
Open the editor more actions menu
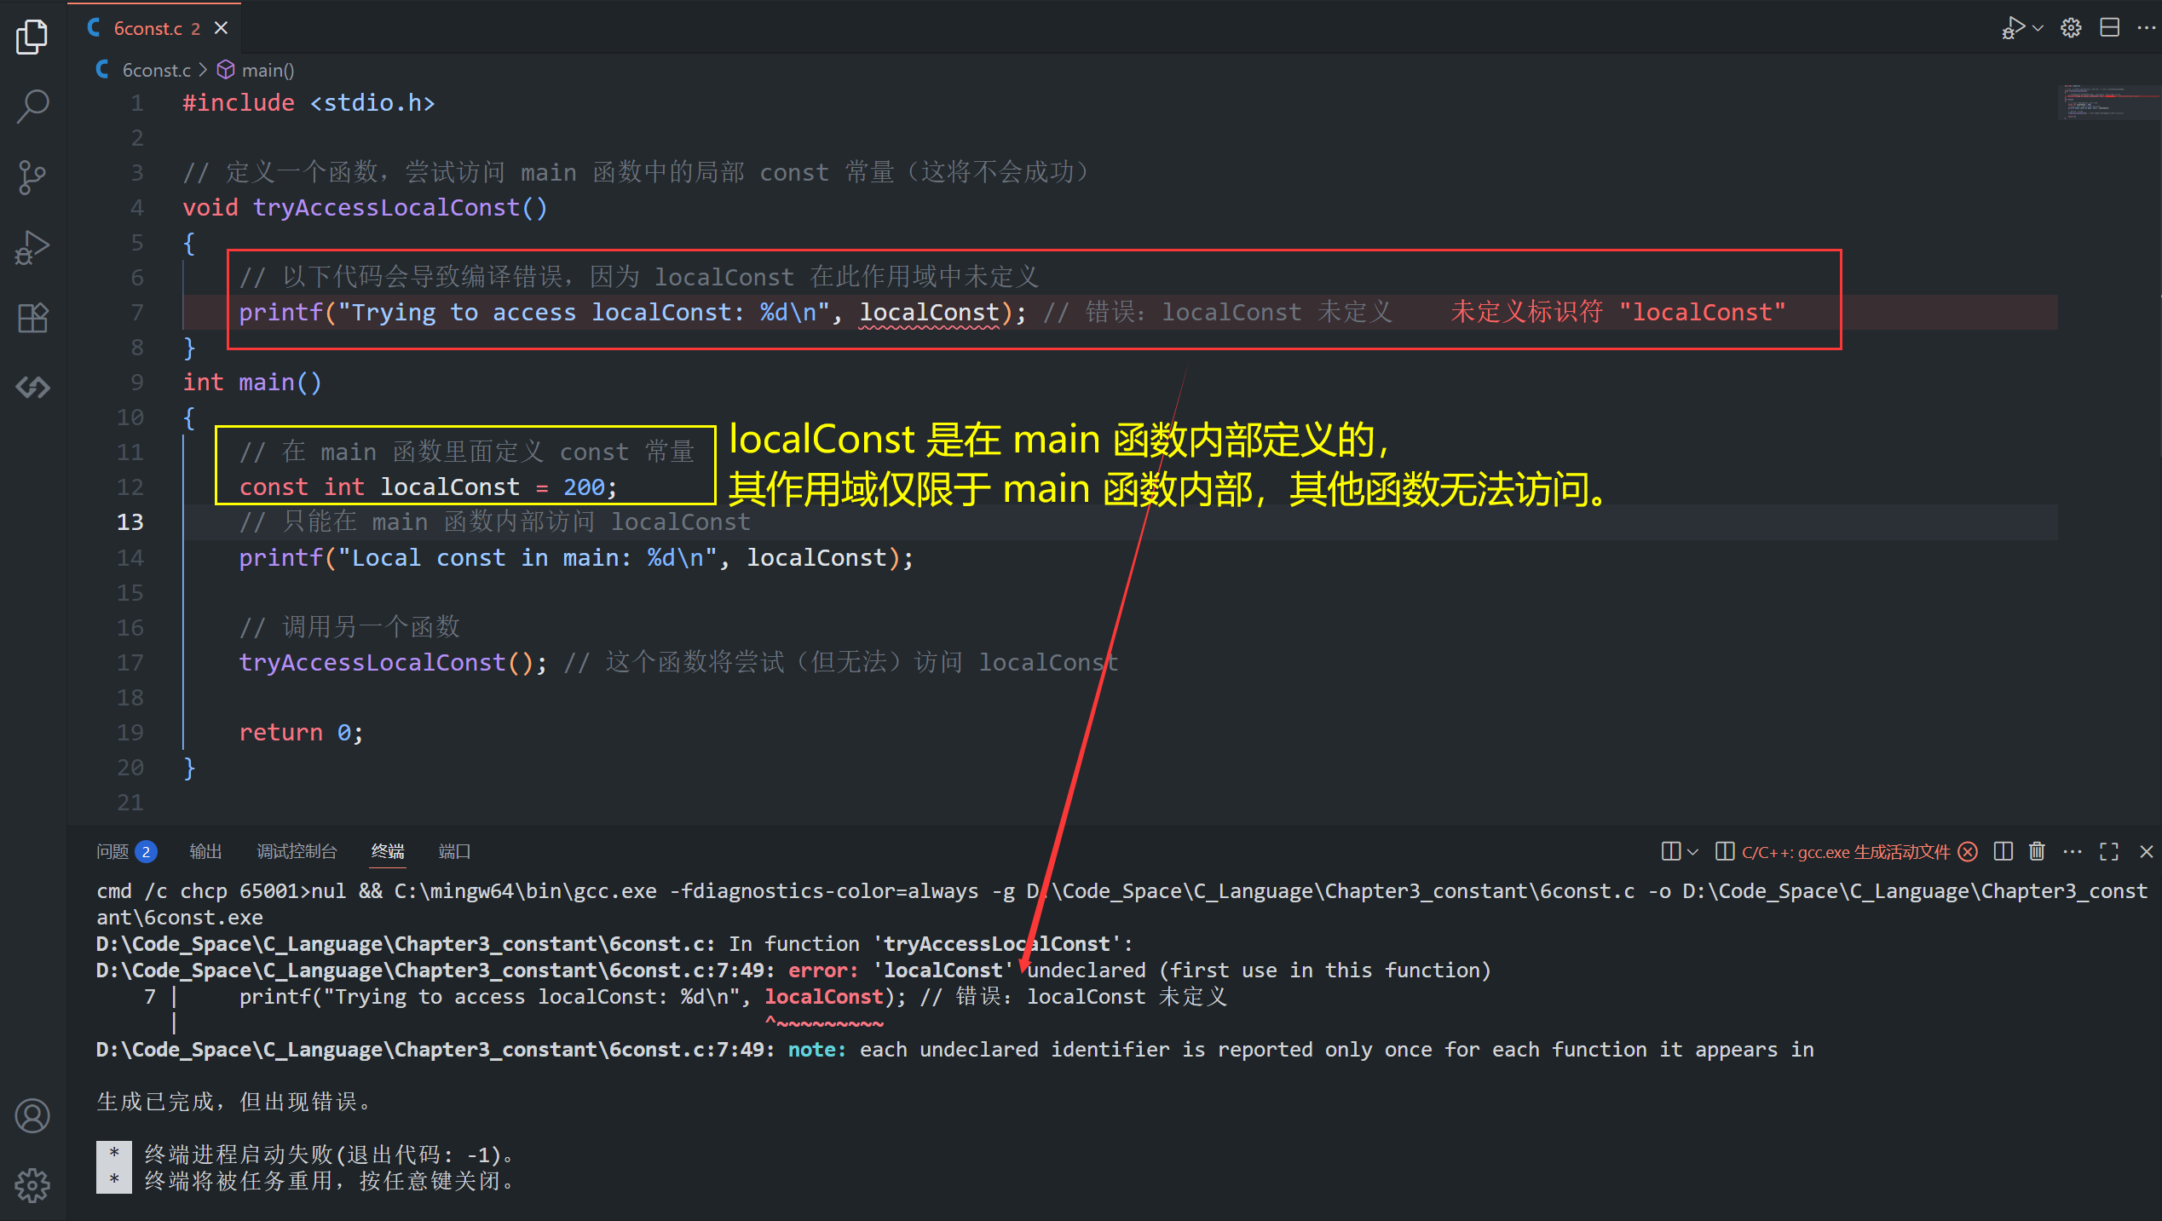tap(2147, 27)
